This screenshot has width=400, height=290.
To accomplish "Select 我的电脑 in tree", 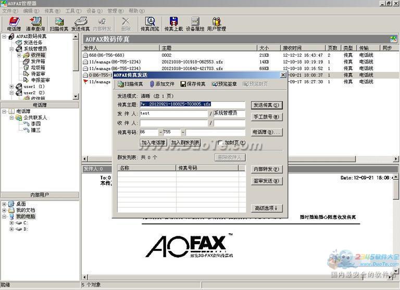I will coord(26,217).
